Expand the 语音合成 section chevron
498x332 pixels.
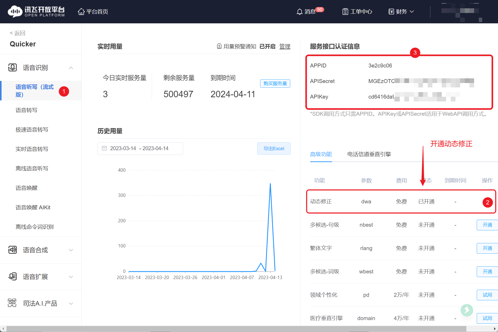click(x=71, y=250)
